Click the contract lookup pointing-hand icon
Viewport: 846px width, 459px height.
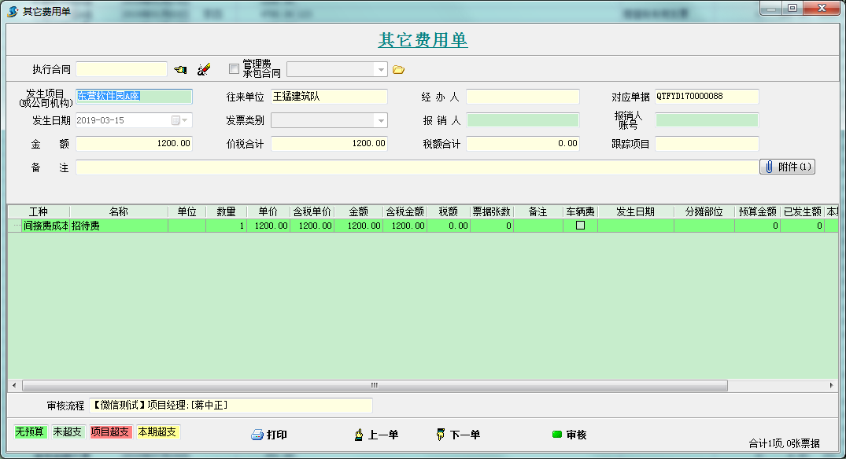coord(180,69)
